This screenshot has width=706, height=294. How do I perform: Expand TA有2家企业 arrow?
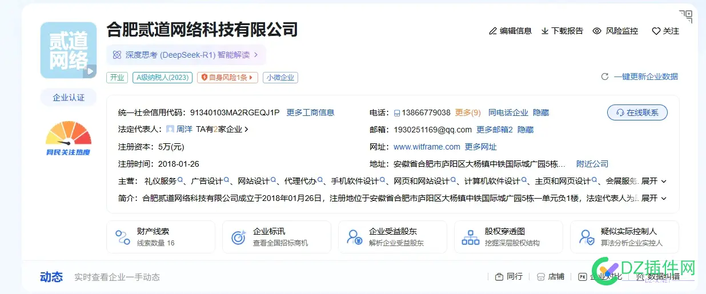(x=246, y=130)
